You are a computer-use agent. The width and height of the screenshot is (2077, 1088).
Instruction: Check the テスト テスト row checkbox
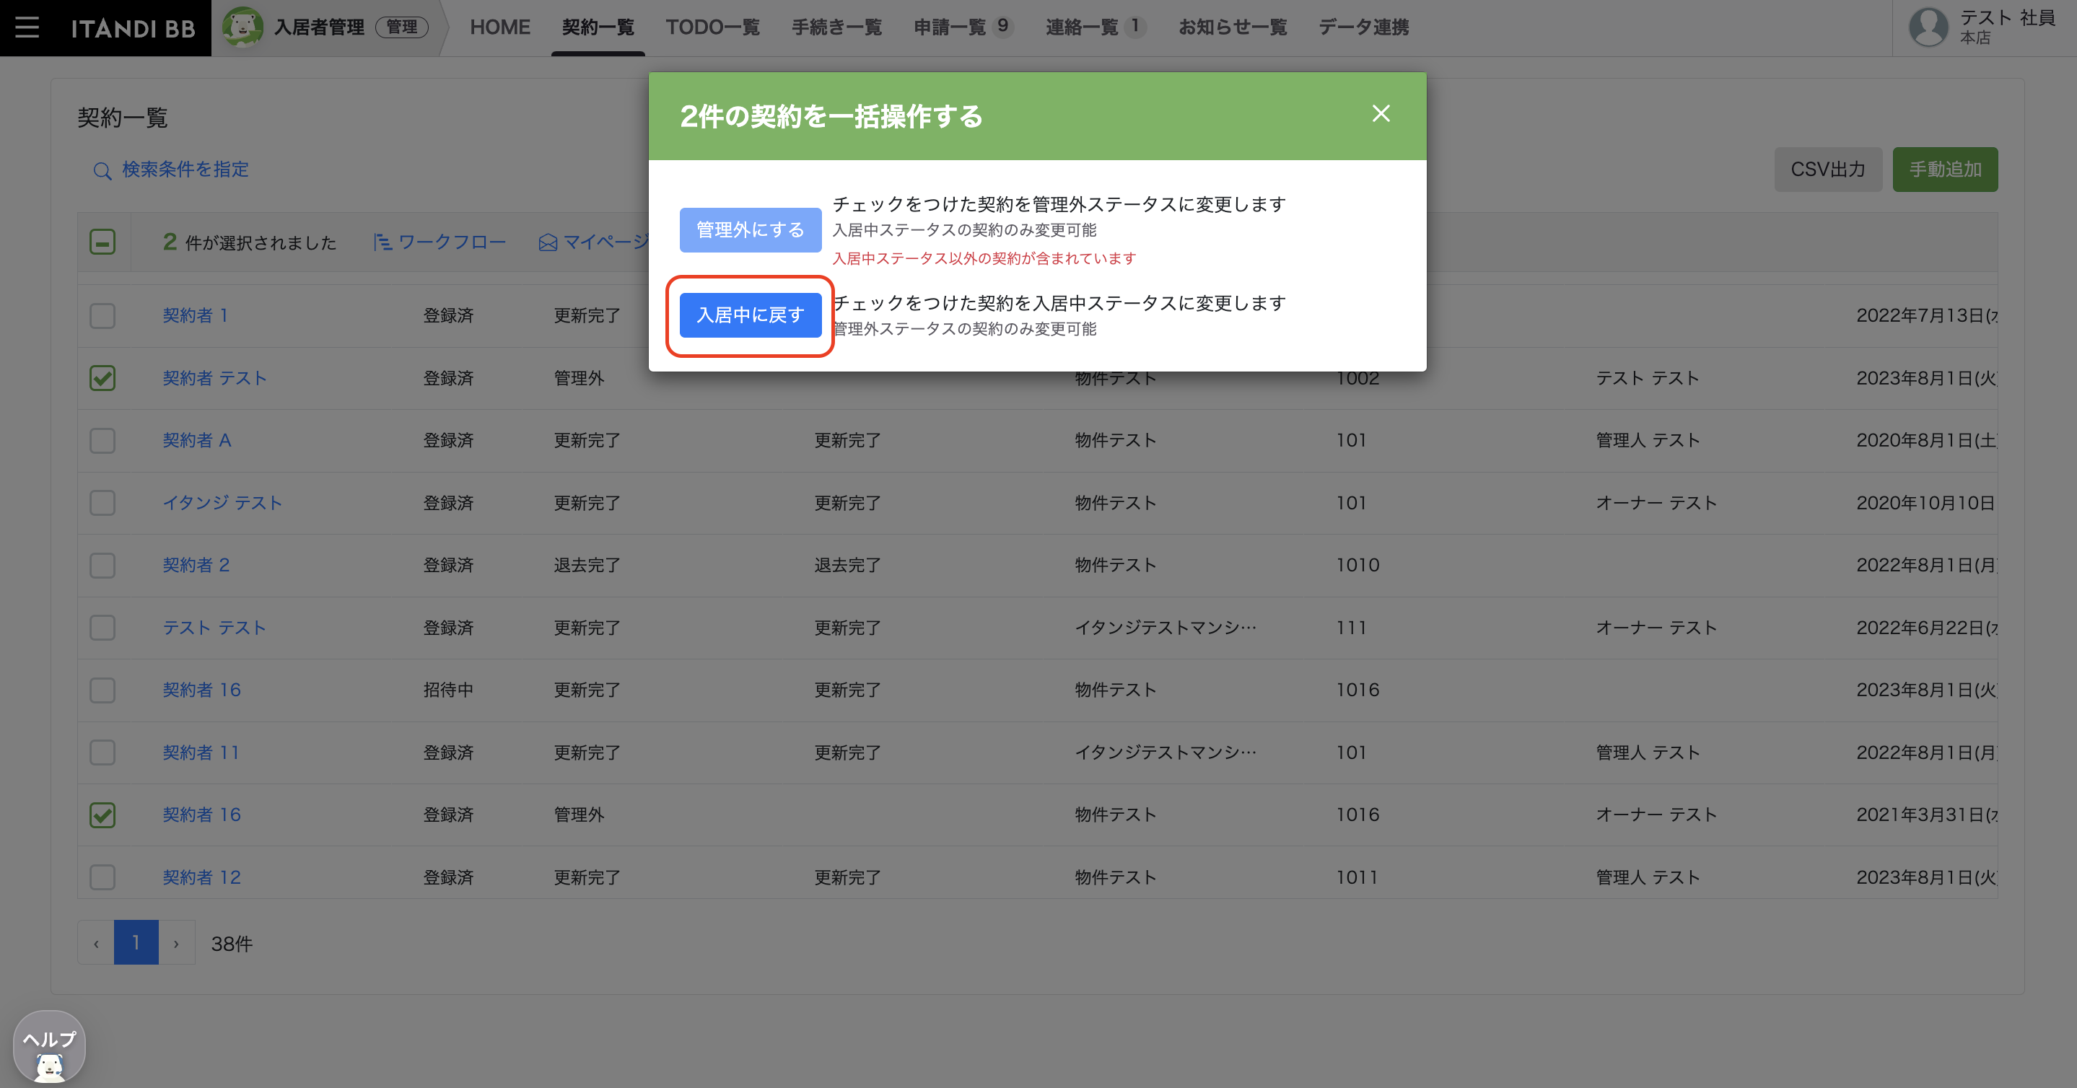click(102, 628)
